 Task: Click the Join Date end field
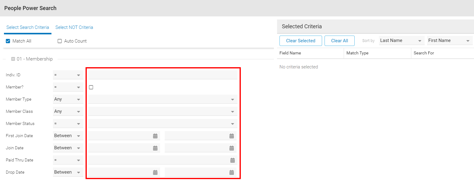[201, 148]
